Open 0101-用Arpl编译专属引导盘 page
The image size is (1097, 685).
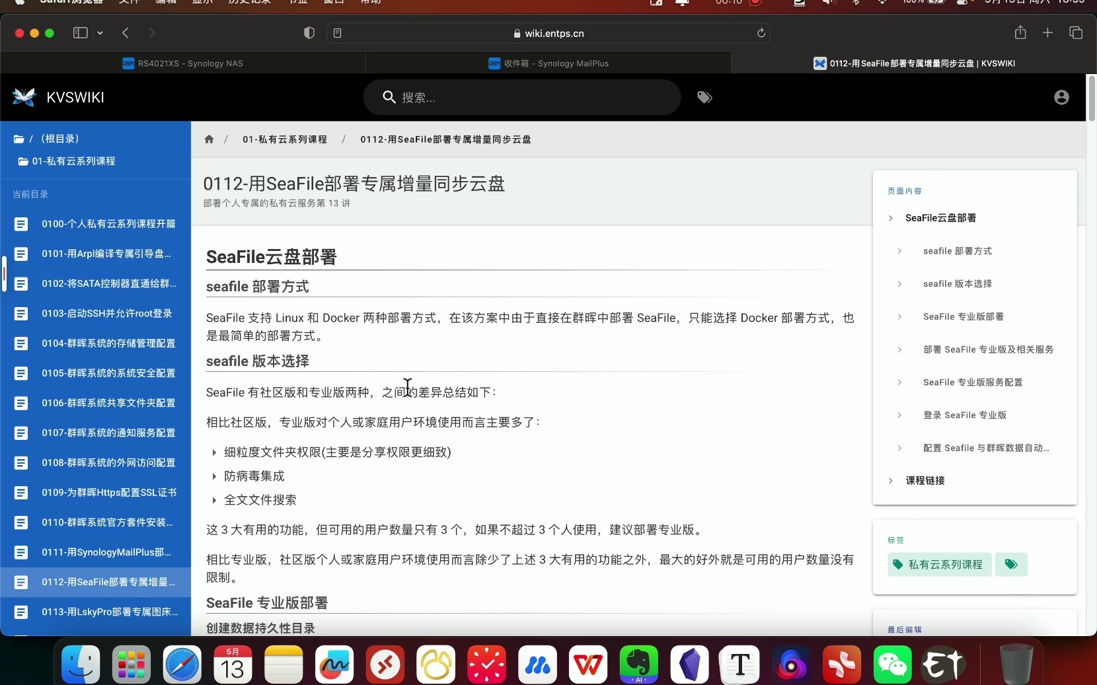point(96,254)
